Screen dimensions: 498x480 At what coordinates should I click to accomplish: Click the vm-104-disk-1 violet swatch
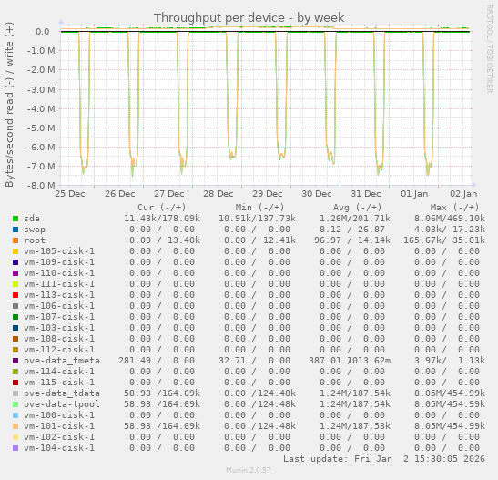pyautogui.click(x=15, y=448)
